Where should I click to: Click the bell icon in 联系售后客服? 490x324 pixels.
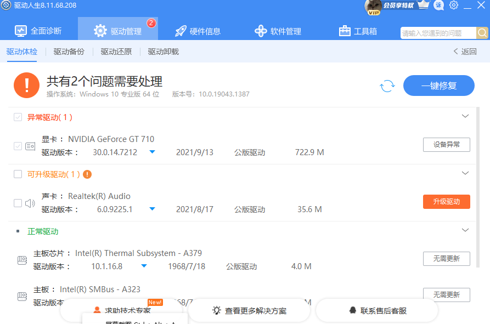point(353,310)
